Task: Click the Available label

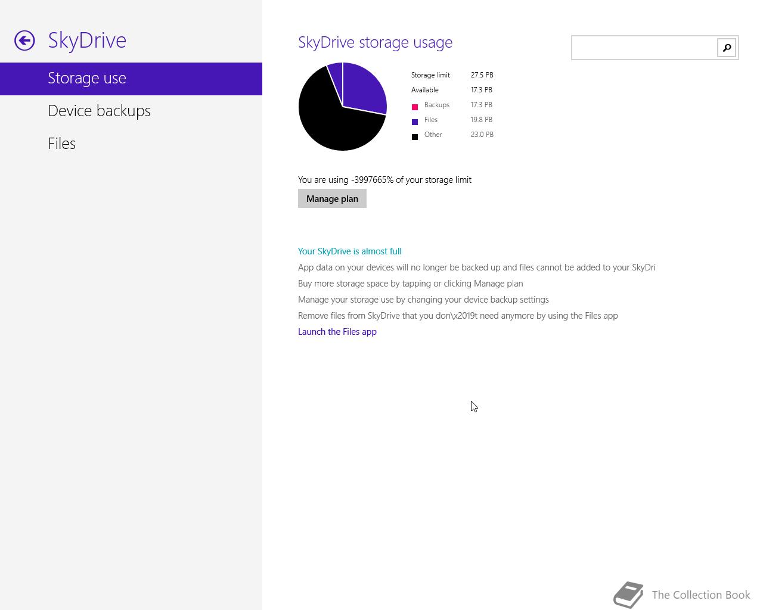Action: coord(424,90)
